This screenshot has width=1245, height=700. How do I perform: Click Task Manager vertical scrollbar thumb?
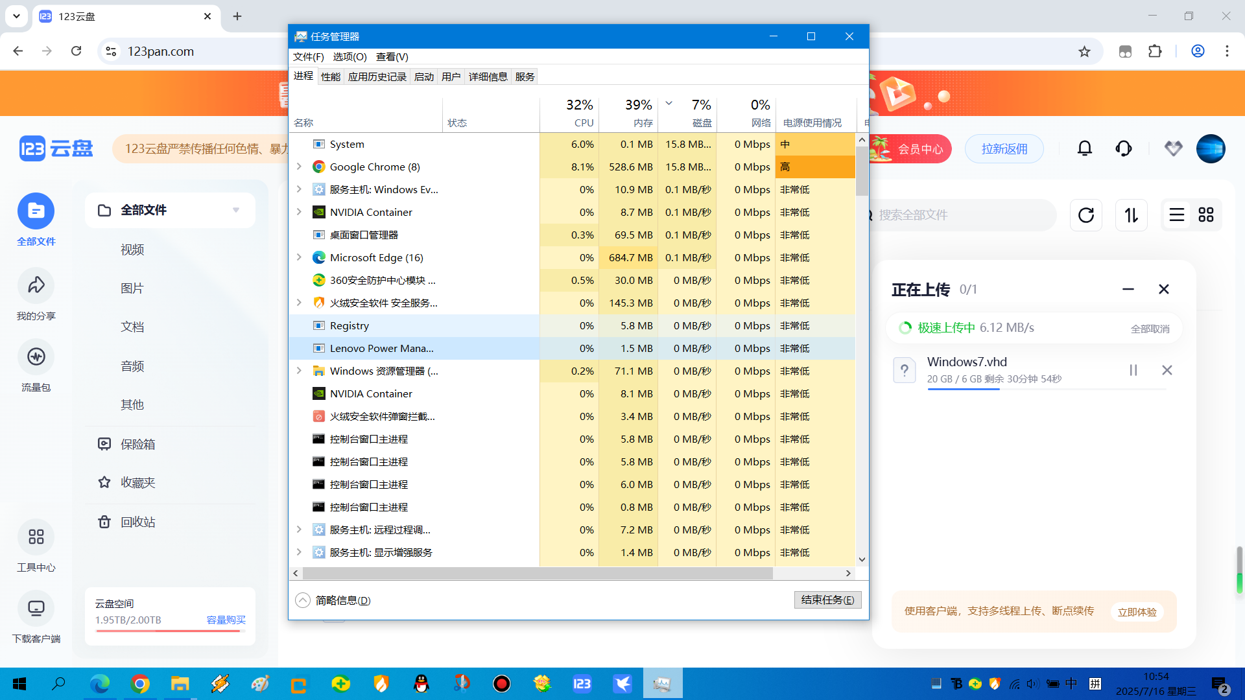pos(862,170)
